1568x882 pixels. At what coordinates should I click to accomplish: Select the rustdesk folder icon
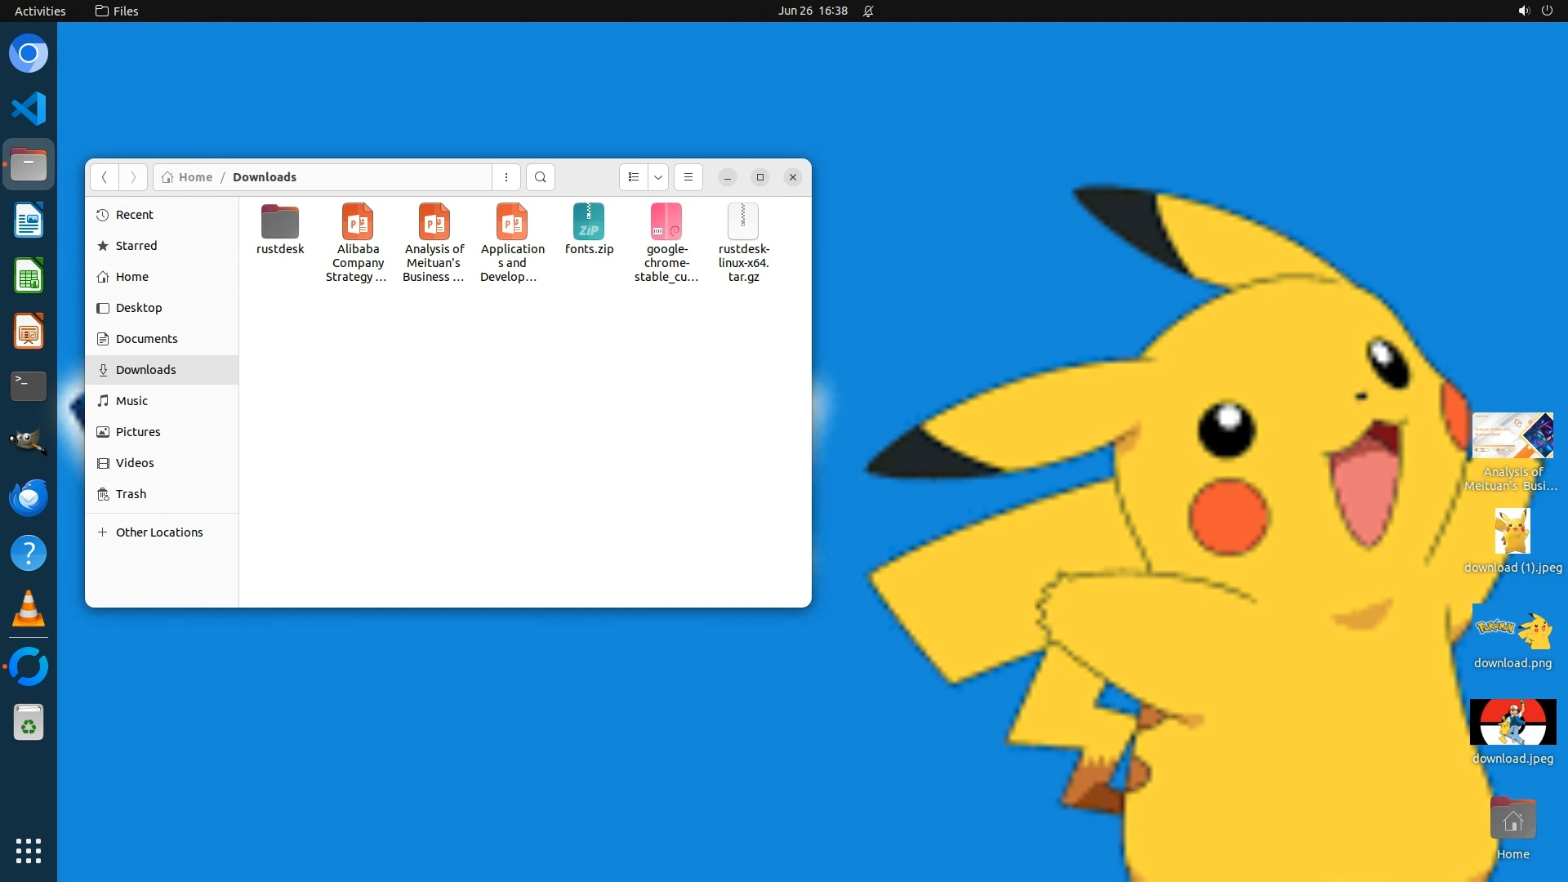point(280,222)
